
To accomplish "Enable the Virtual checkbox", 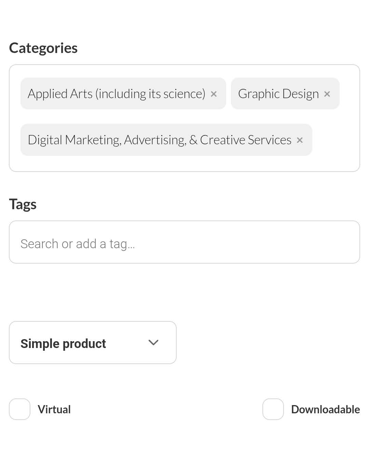I will click(x=20, y=409).
